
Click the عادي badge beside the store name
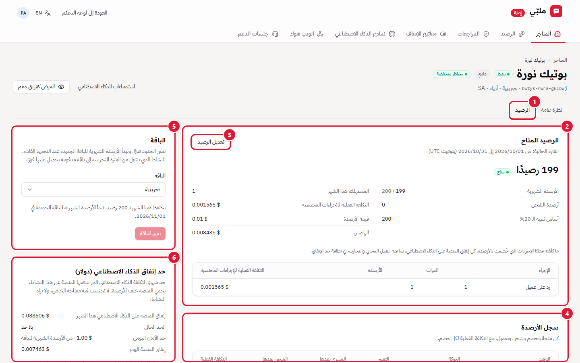pos(482,74)
